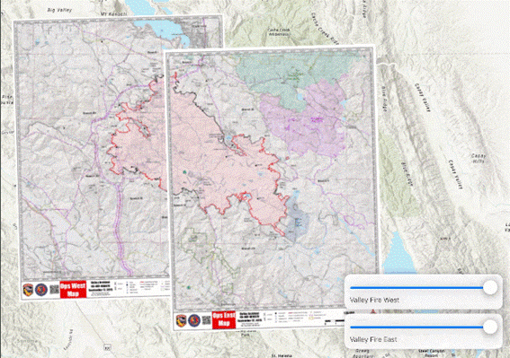The width and height of the screenshot is (510, 358).
Task: Click the red Ops East Map title block
Action: click(x=224, y=319)
